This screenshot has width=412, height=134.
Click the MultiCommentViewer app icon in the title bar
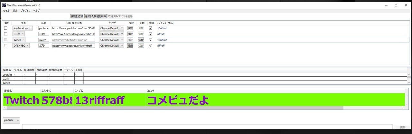(x=4, y=5)
